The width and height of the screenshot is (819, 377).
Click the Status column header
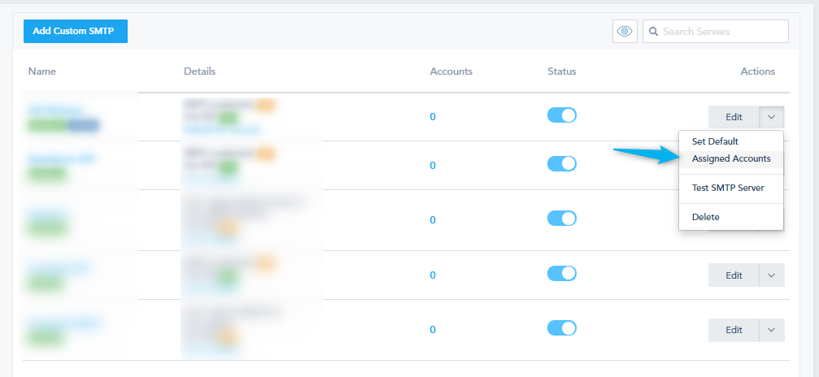pos(562,71)
